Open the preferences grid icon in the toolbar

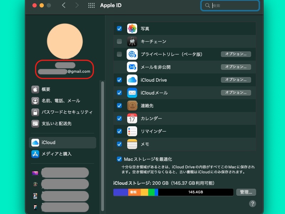[92, 5]
